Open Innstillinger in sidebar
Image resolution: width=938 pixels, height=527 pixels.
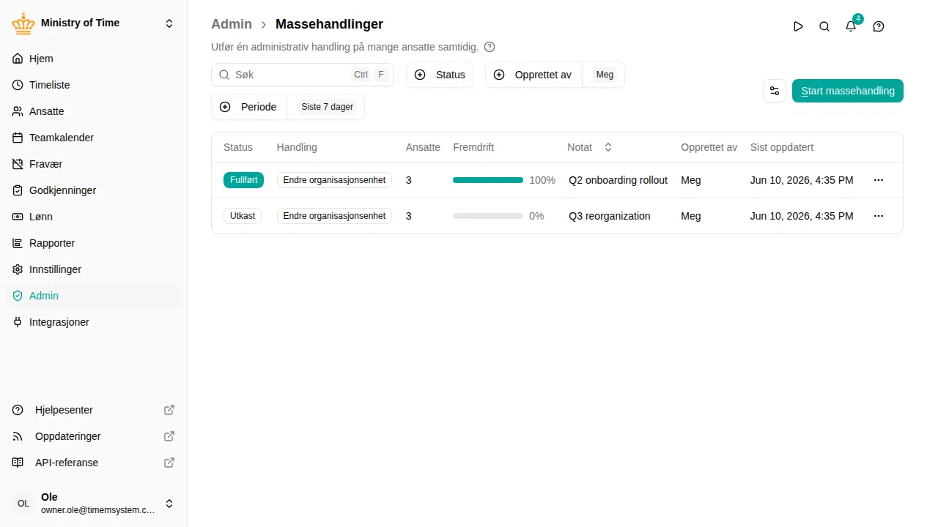pos(93,269)
